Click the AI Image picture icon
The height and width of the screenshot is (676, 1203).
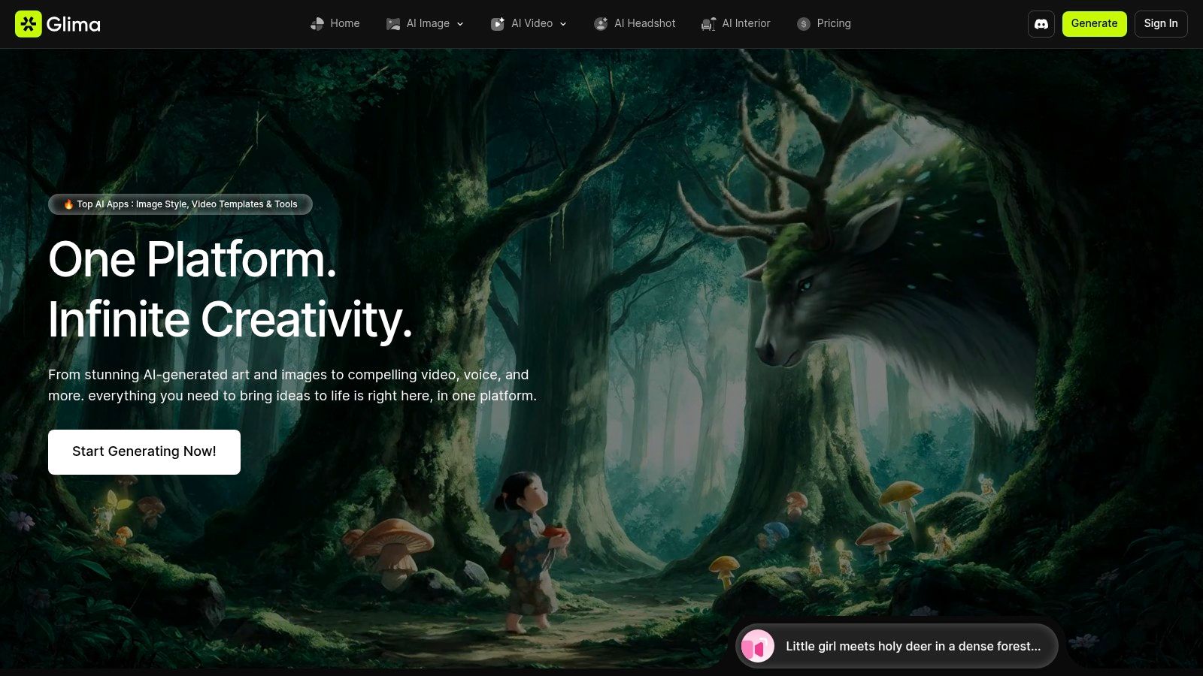point(393,24)
